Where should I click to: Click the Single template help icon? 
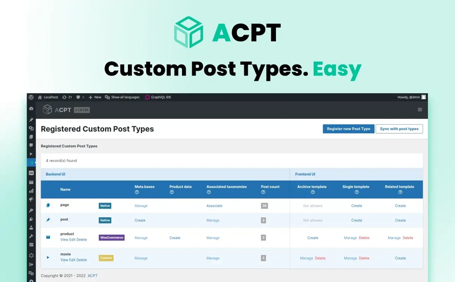point(356,192)
